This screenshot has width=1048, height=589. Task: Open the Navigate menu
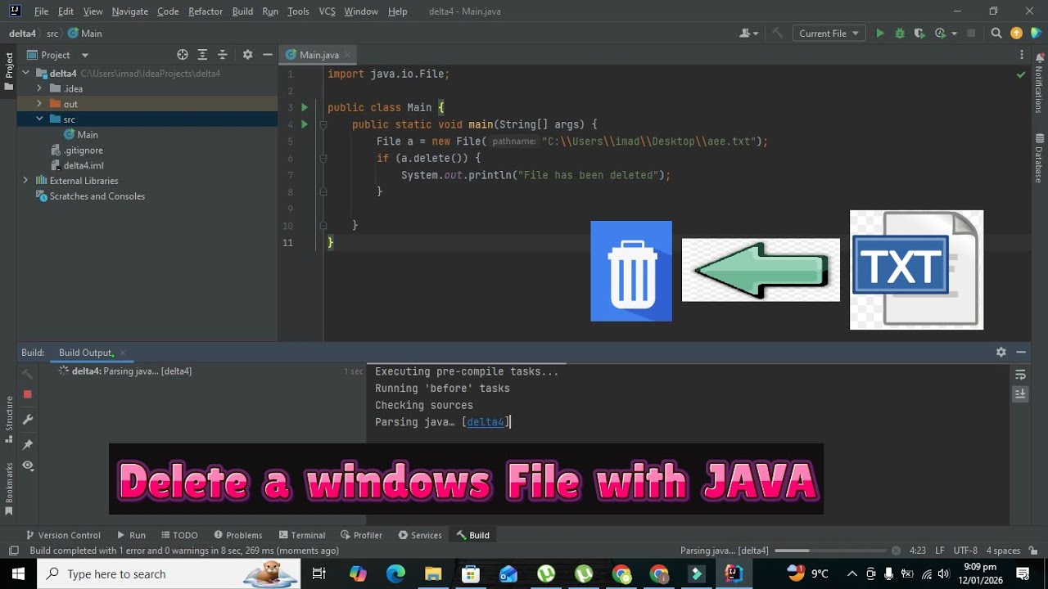pyautogui.click(x=130, y=11)
